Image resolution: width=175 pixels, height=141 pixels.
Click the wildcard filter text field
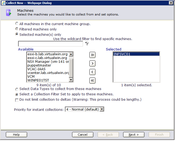(x=51, y=44)
